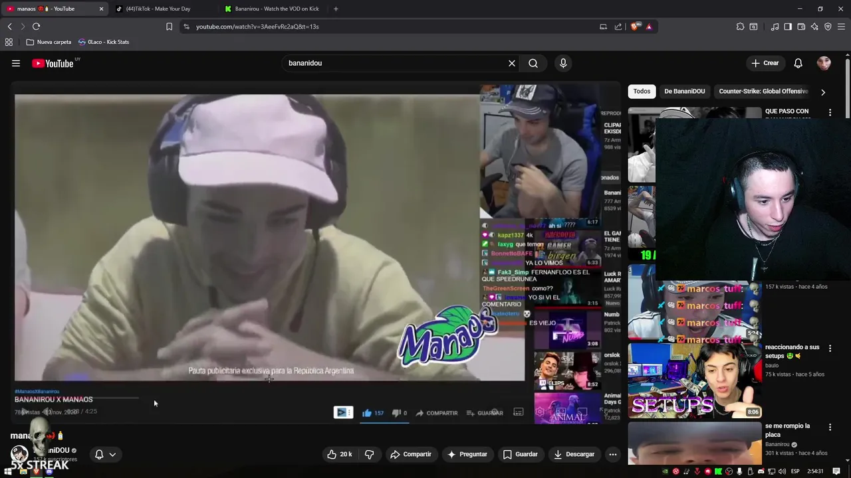Open a new browser tab

[x=336, y=9]
